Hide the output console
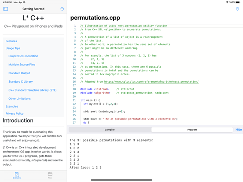The height and width of the screenshot is (182, 243). click(239, 130)
